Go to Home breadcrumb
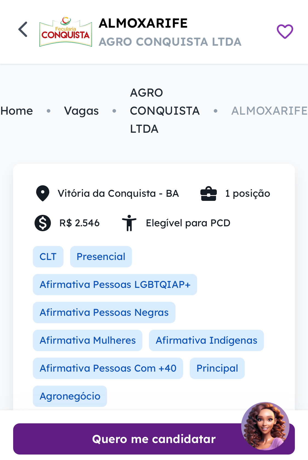The height and width of the screenshot is (460, 308). [17, 111]
